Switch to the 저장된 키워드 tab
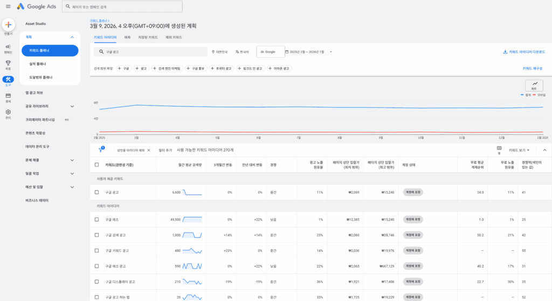 148,37
